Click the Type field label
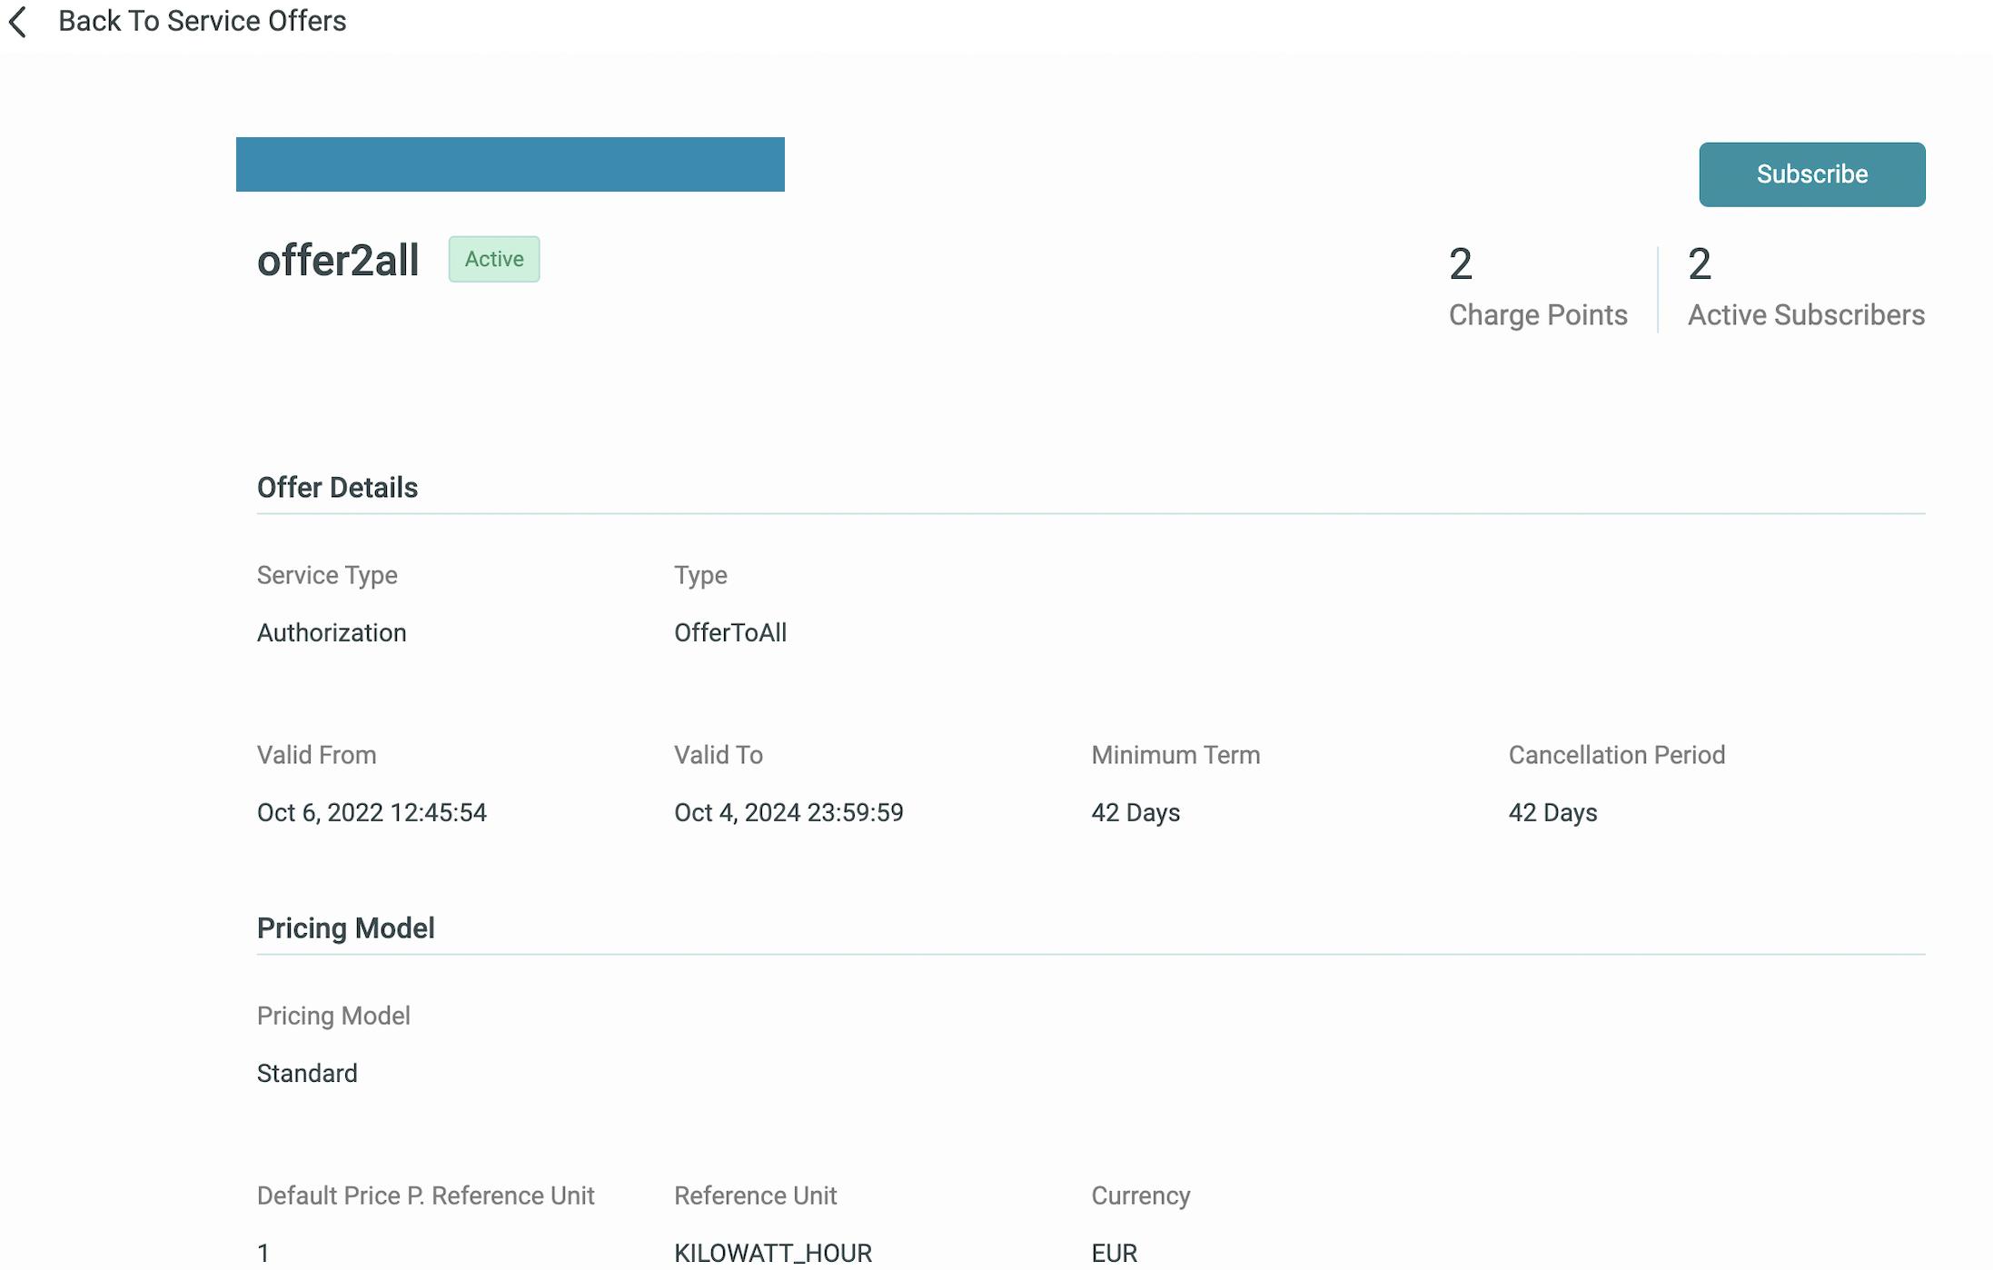 (700, 575)
